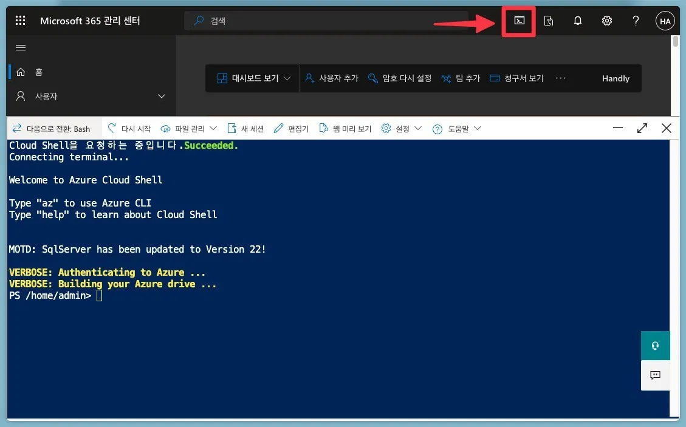The height and width of the screenshot is (427, 686).
Task: Open the app launcher grid icon
Action: (20, 21)
